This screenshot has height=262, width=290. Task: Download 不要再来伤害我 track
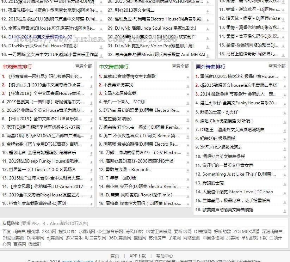[188, 86]
